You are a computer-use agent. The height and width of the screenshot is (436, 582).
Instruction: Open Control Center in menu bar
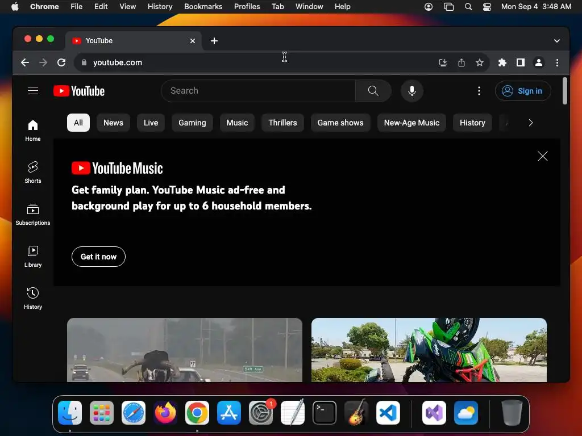[x=487, y=7]
